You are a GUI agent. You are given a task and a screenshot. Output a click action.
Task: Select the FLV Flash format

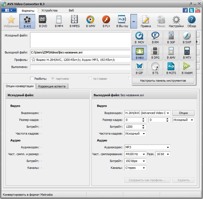pos(106,21)
